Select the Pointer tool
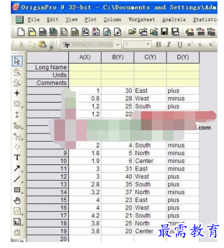 [17, 61]
